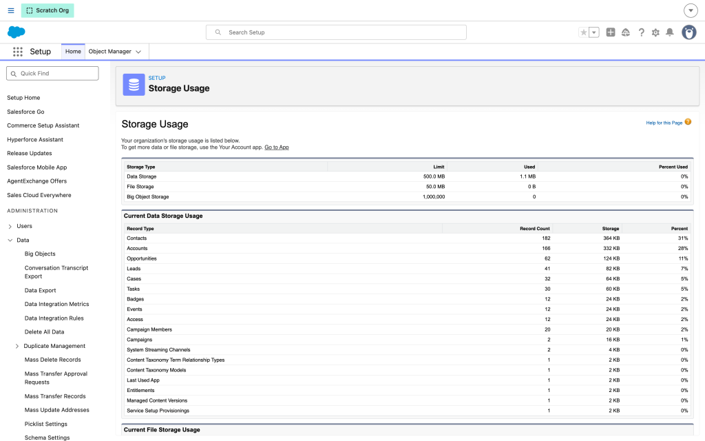Open Data Integration Metrics
Viewport: 705px width, 441px height.
click(56, 304)
